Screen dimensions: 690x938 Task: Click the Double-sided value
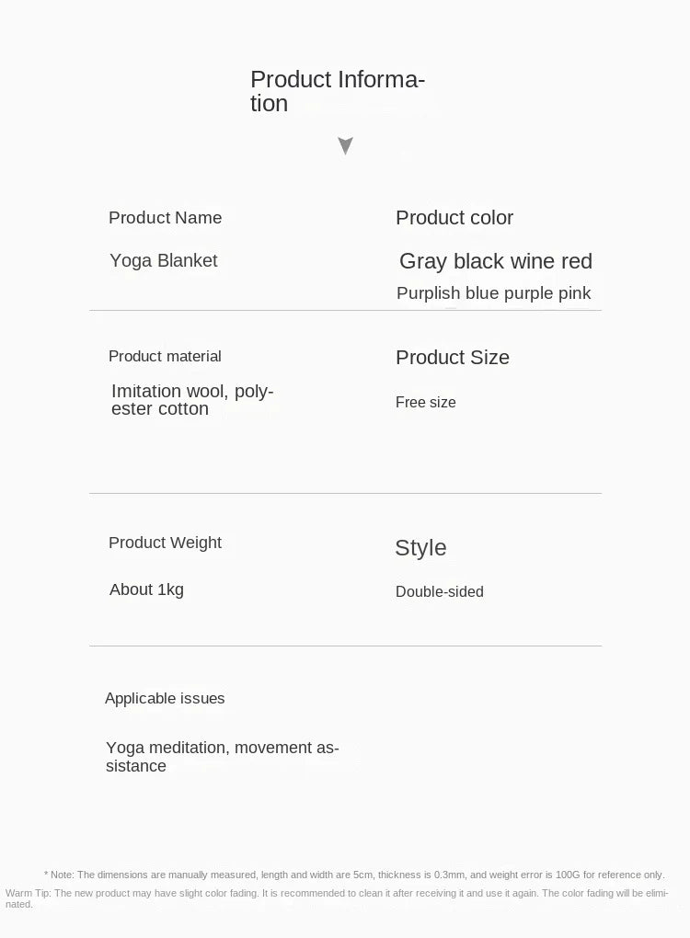click(x=439, y=591)
